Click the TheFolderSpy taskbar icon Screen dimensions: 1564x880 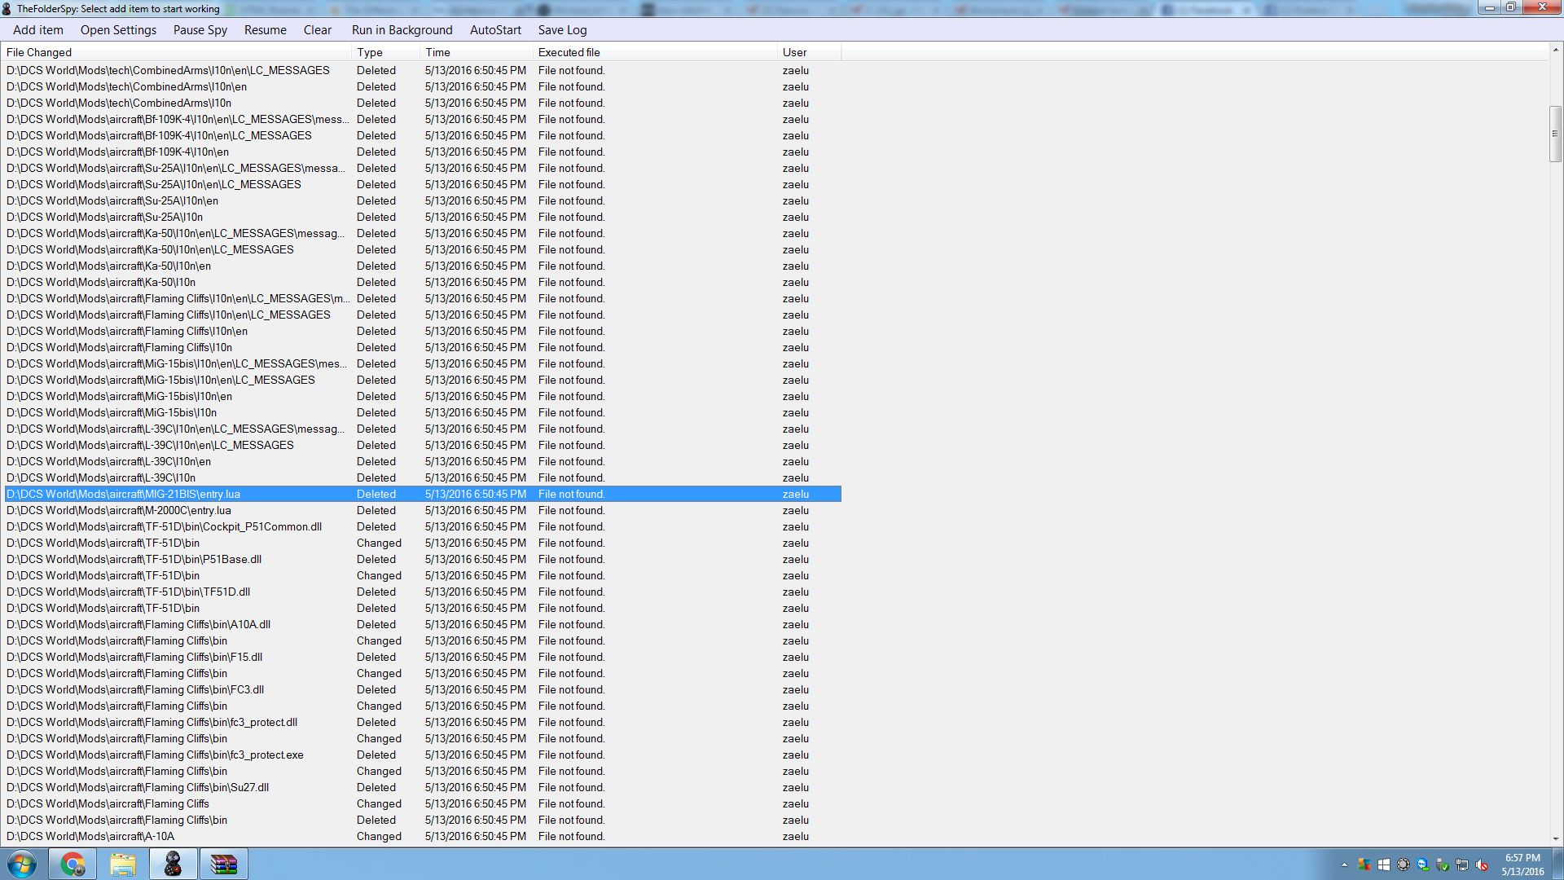pyautogui.click(x=174, y=864)
